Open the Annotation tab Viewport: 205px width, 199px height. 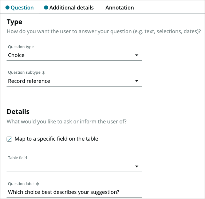click(119, 8)
